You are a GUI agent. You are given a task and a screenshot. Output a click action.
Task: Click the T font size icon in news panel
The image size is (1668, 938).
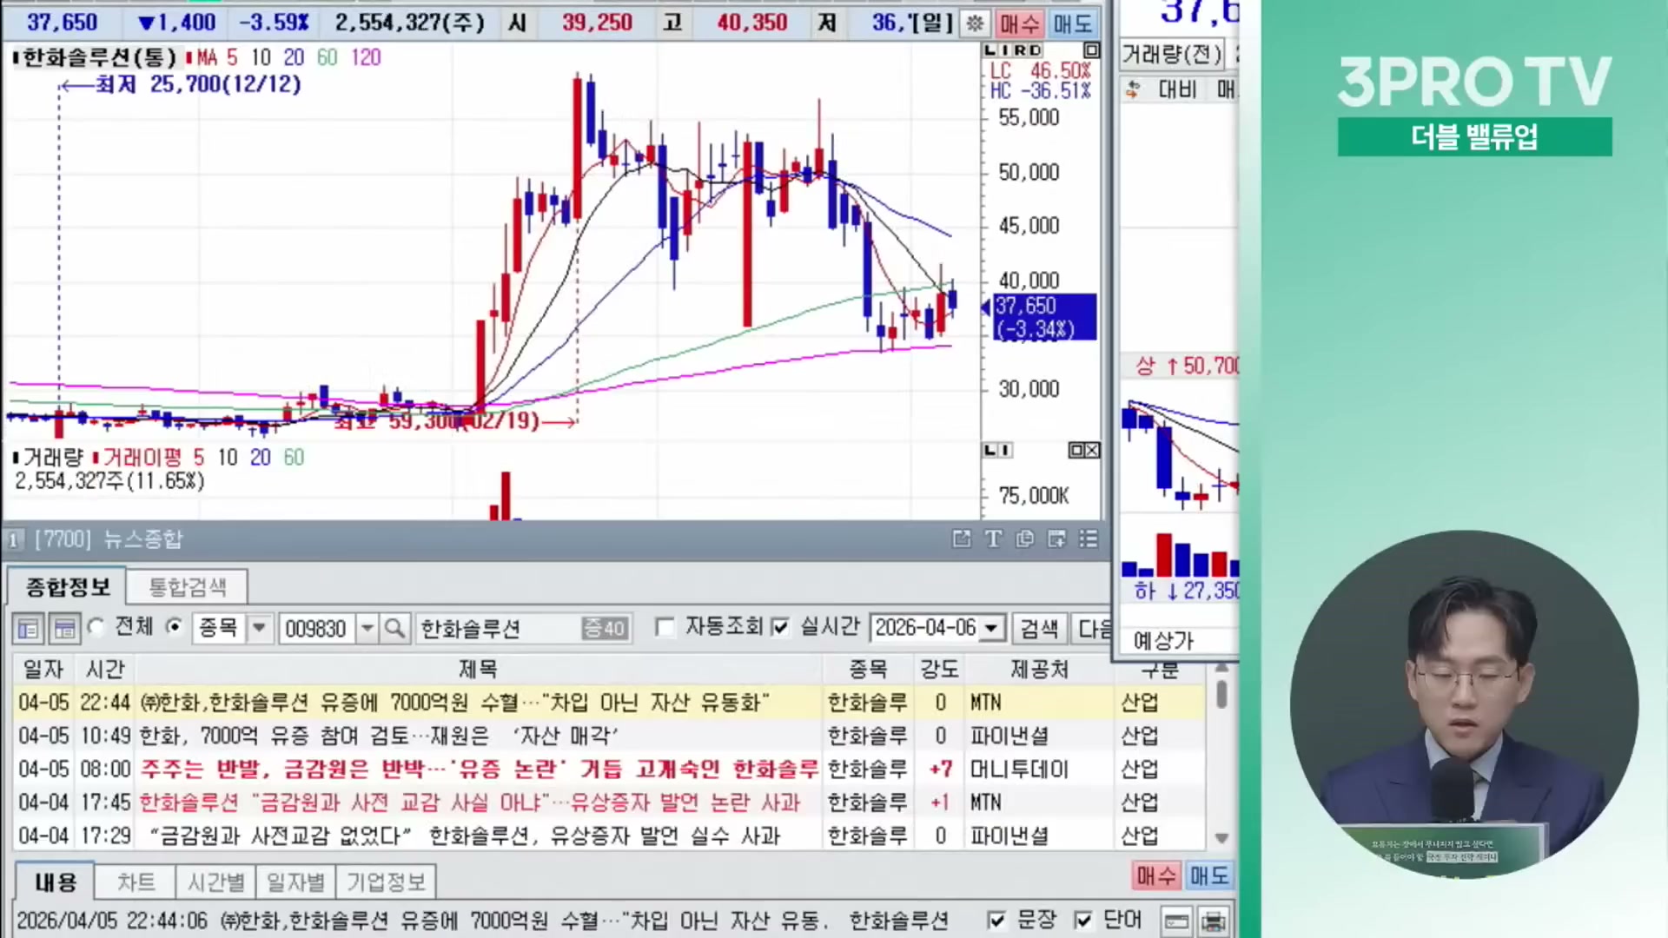pyautogui.click(x=993, y=539)
